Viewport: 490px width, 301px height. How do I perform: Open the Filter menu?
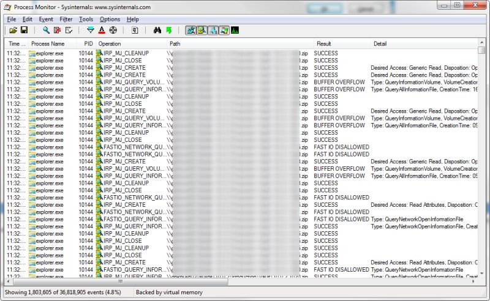click(66, 20)
